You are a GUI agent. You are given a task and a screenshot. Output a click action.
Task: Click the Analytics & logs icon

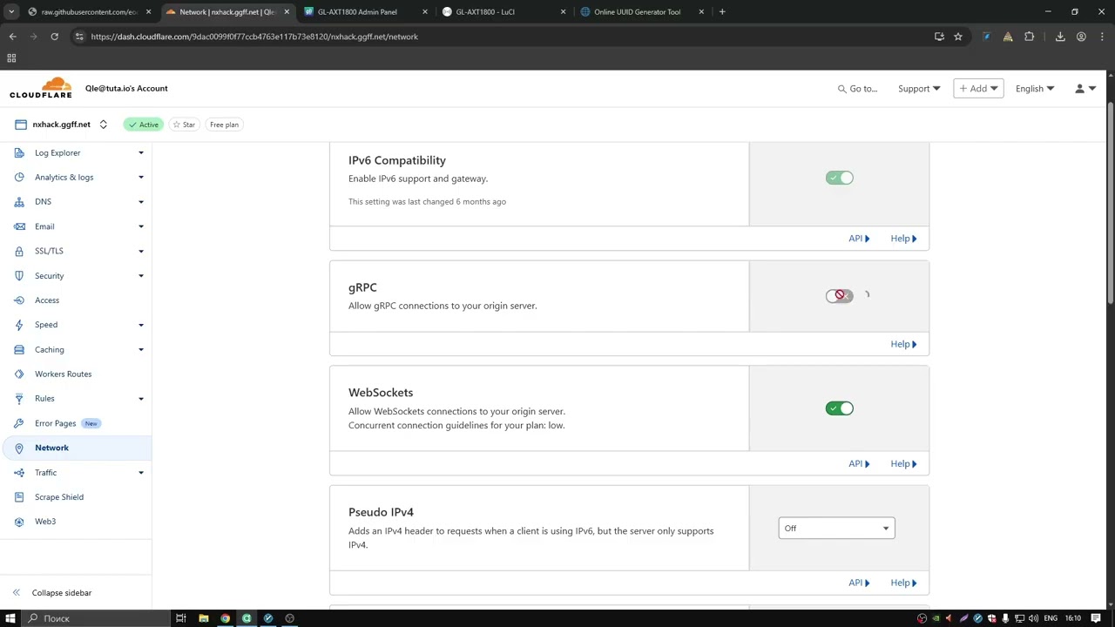tap(19, 177)
